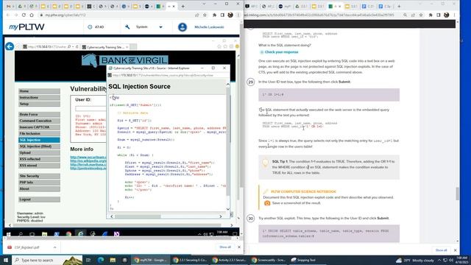Screen dimensions: 471x265
Task: Bookmark the right window page with the star
Action: coord(421,15)
